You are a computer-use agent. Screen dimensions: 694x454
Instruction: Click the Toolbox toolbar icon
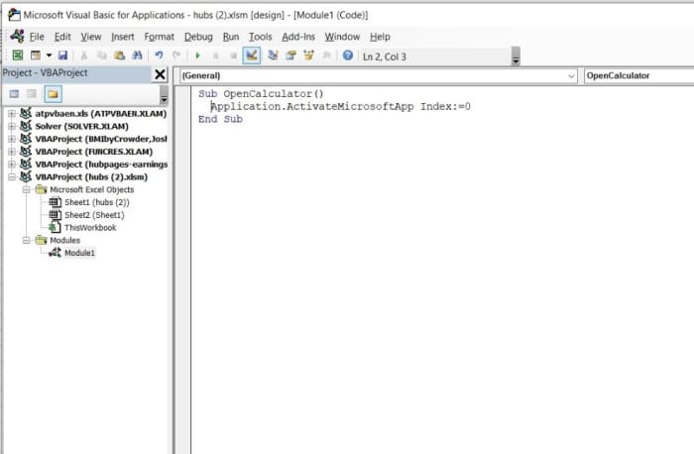(326, 56)
